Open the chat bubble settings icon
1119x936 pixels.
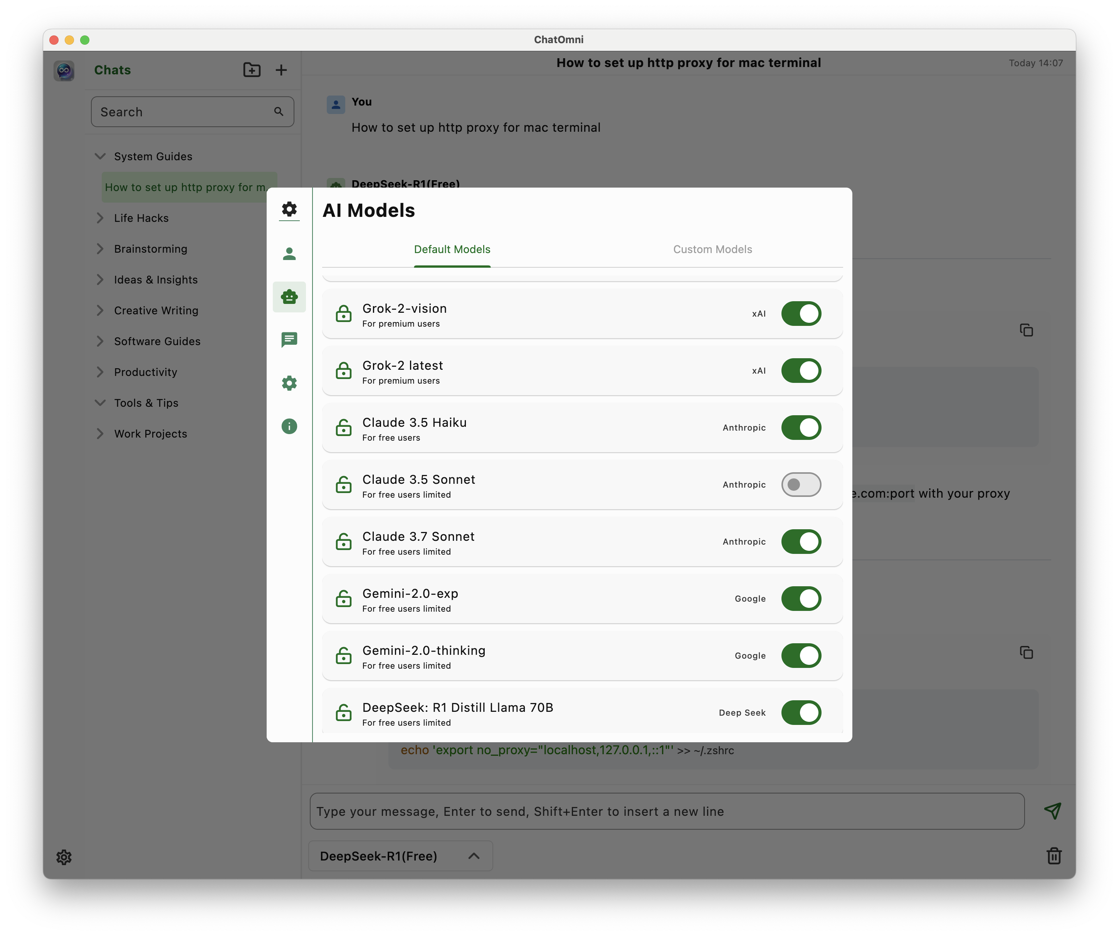tap(289, 339)
